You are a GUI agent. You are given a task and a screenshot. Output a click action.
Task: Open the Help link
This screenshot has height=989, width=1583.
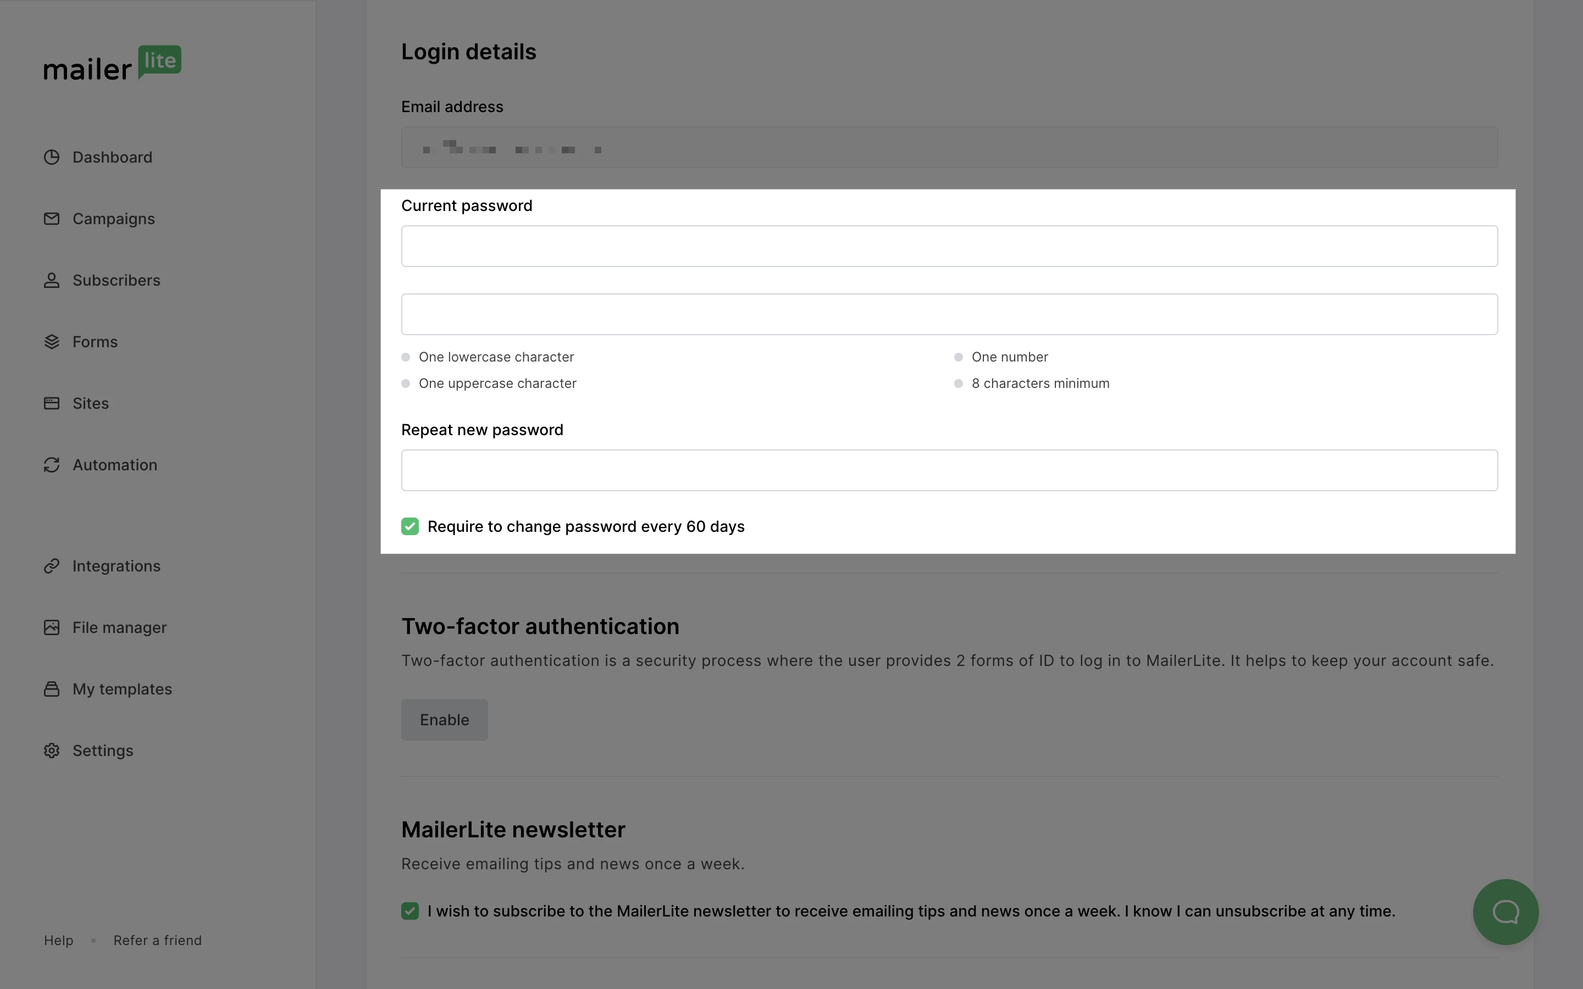tap(58, 941)
